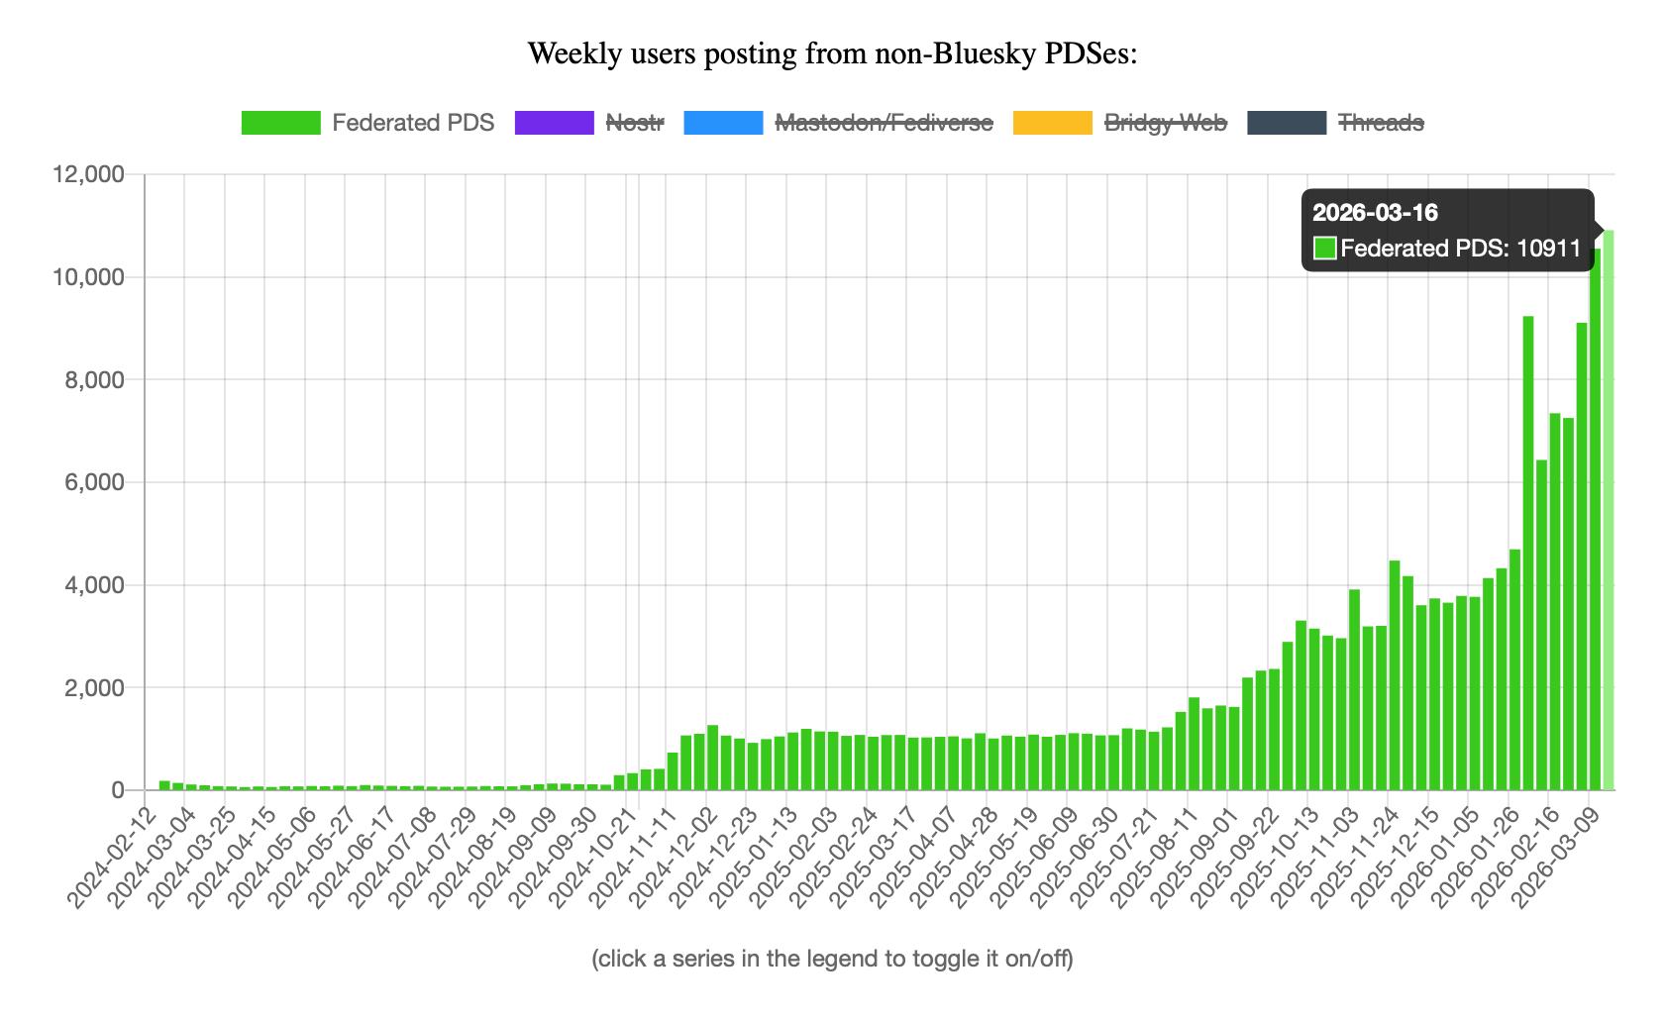
Task: Turn on the Bridgy Web series
Action: pyautogui.click(x=1165, y=123)
